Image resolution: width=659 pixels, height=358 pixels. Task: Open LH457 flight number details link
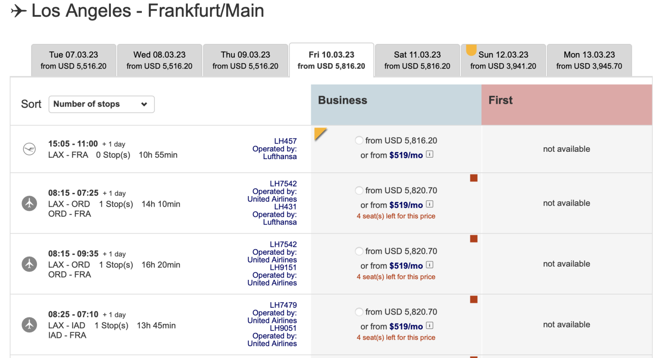[x=285, y=141]
